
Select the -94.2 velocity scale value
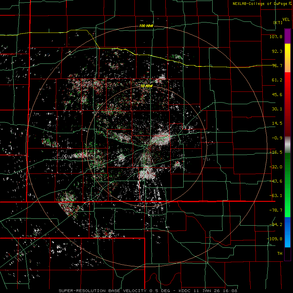pyautogui.click(x=276, y=224)
